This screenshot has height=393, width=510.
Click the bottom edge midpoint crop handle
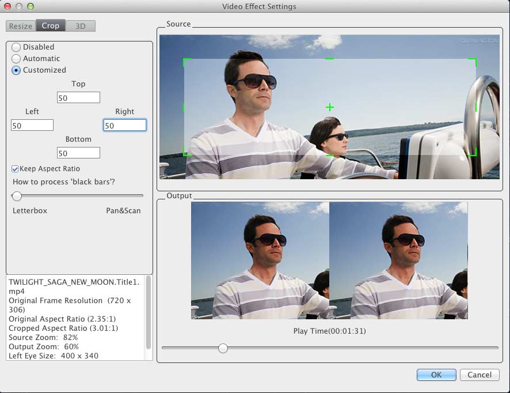tap(330, 156)
